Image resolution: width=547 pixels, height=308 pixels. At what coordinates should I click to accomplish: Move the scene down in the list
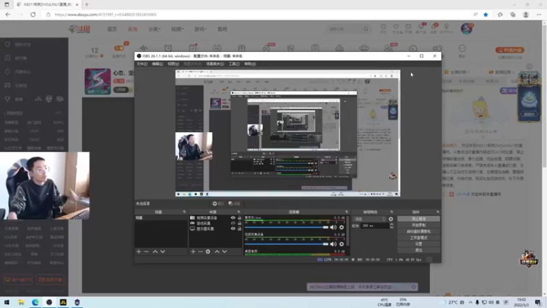click(163, 251)
